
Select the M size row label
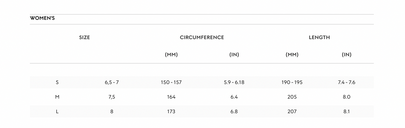pos(57,97)
